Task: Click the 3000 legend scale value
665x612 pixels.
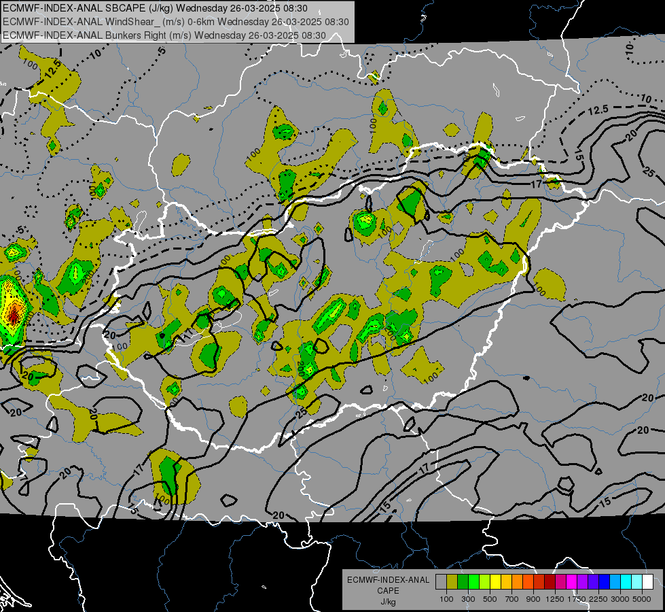Action: (x=620, y=599)
